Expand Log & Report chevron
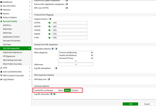 click(x=30, y=79)
